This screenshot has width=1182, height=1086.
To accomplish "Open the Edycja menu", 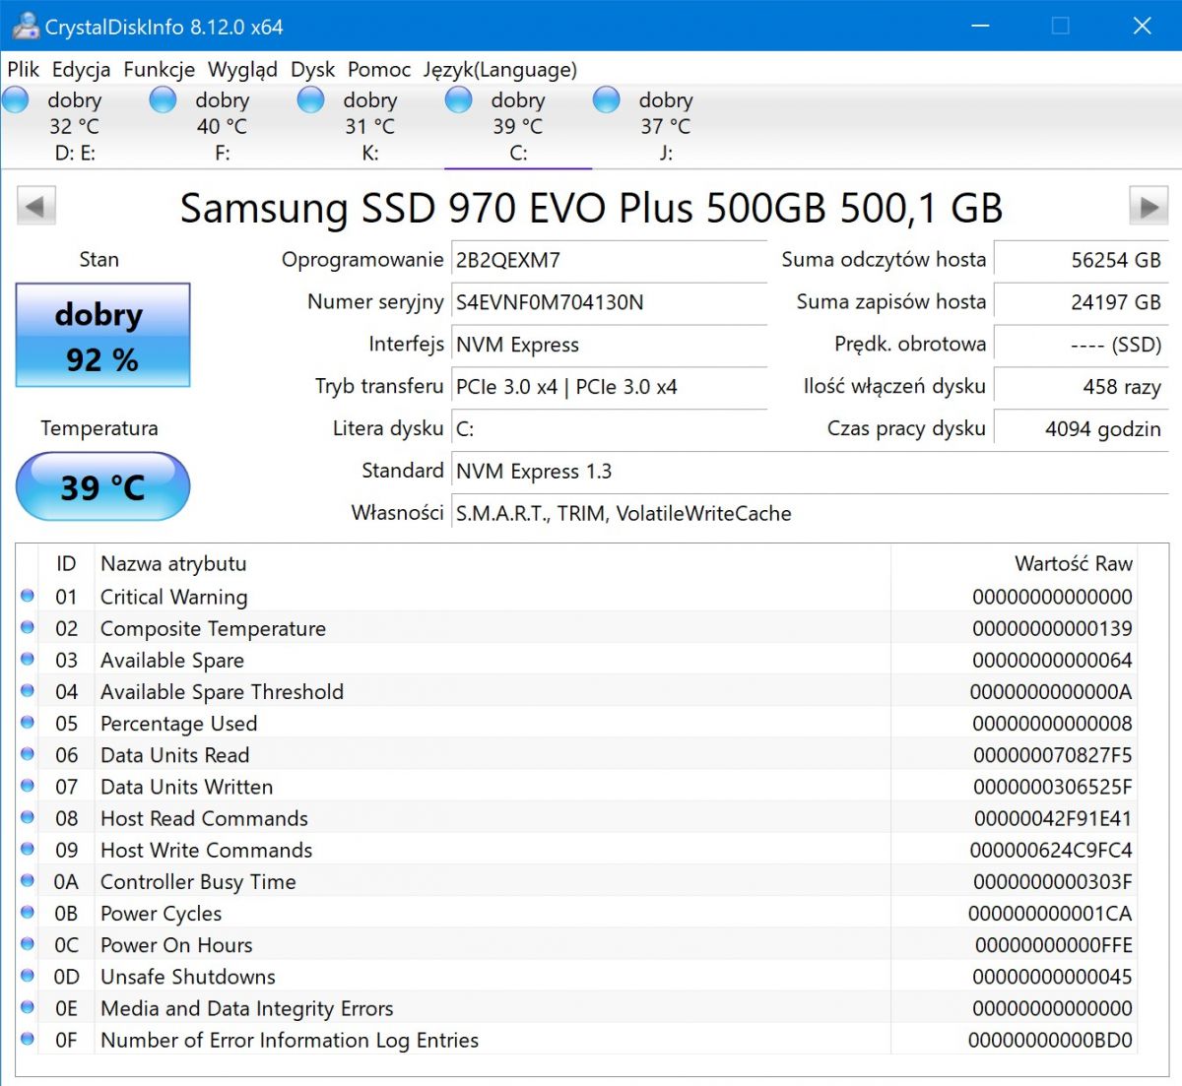I will click(x=82, y=70).
